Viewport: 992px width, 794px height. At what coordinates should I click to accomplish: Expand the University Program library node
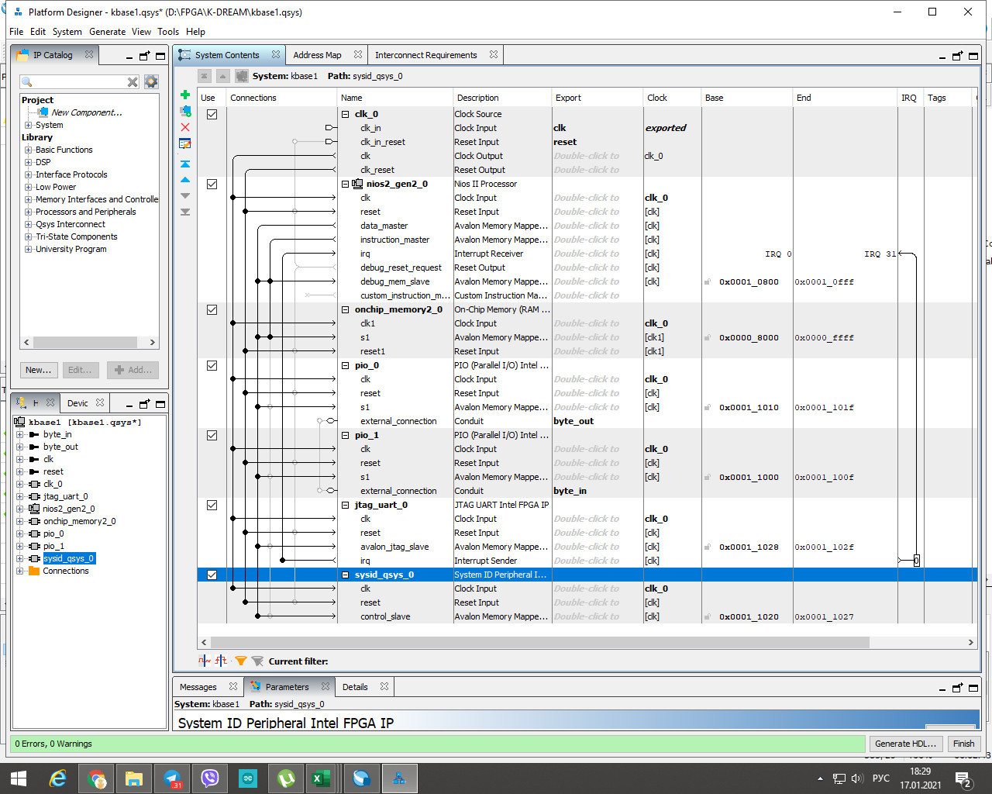click(29, 249)
